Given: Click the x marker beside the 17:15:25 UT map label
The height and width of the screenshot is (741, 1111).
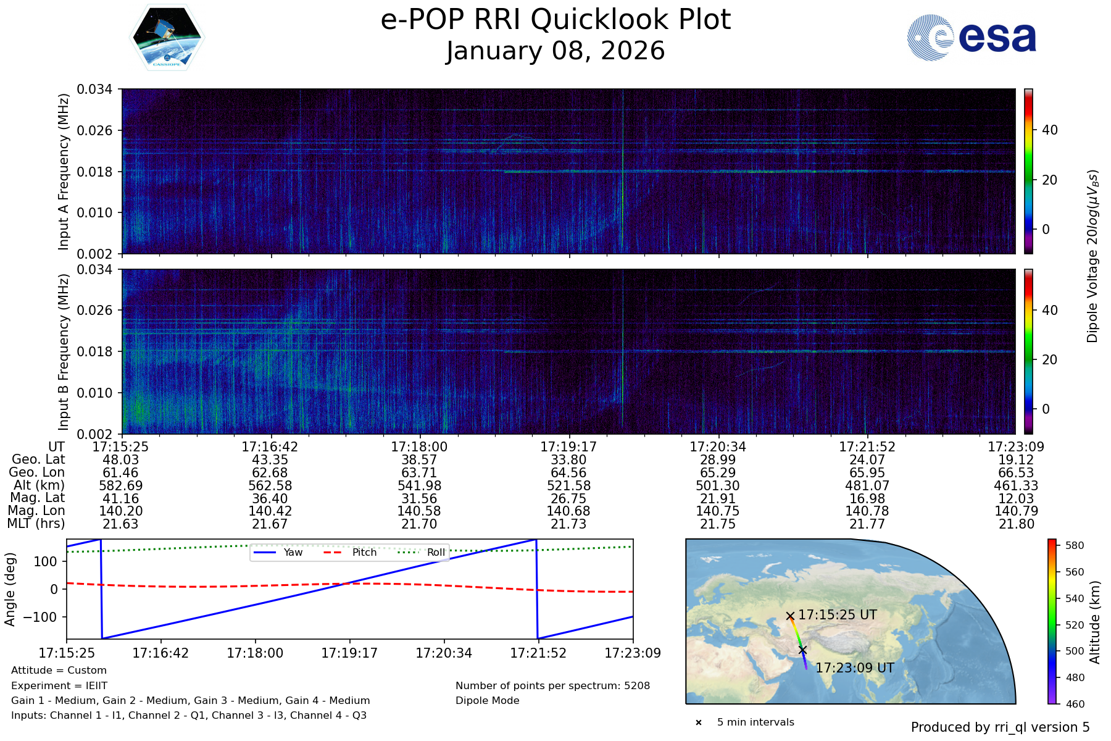Looking at the screenshot, I should [x=790, y=616].
